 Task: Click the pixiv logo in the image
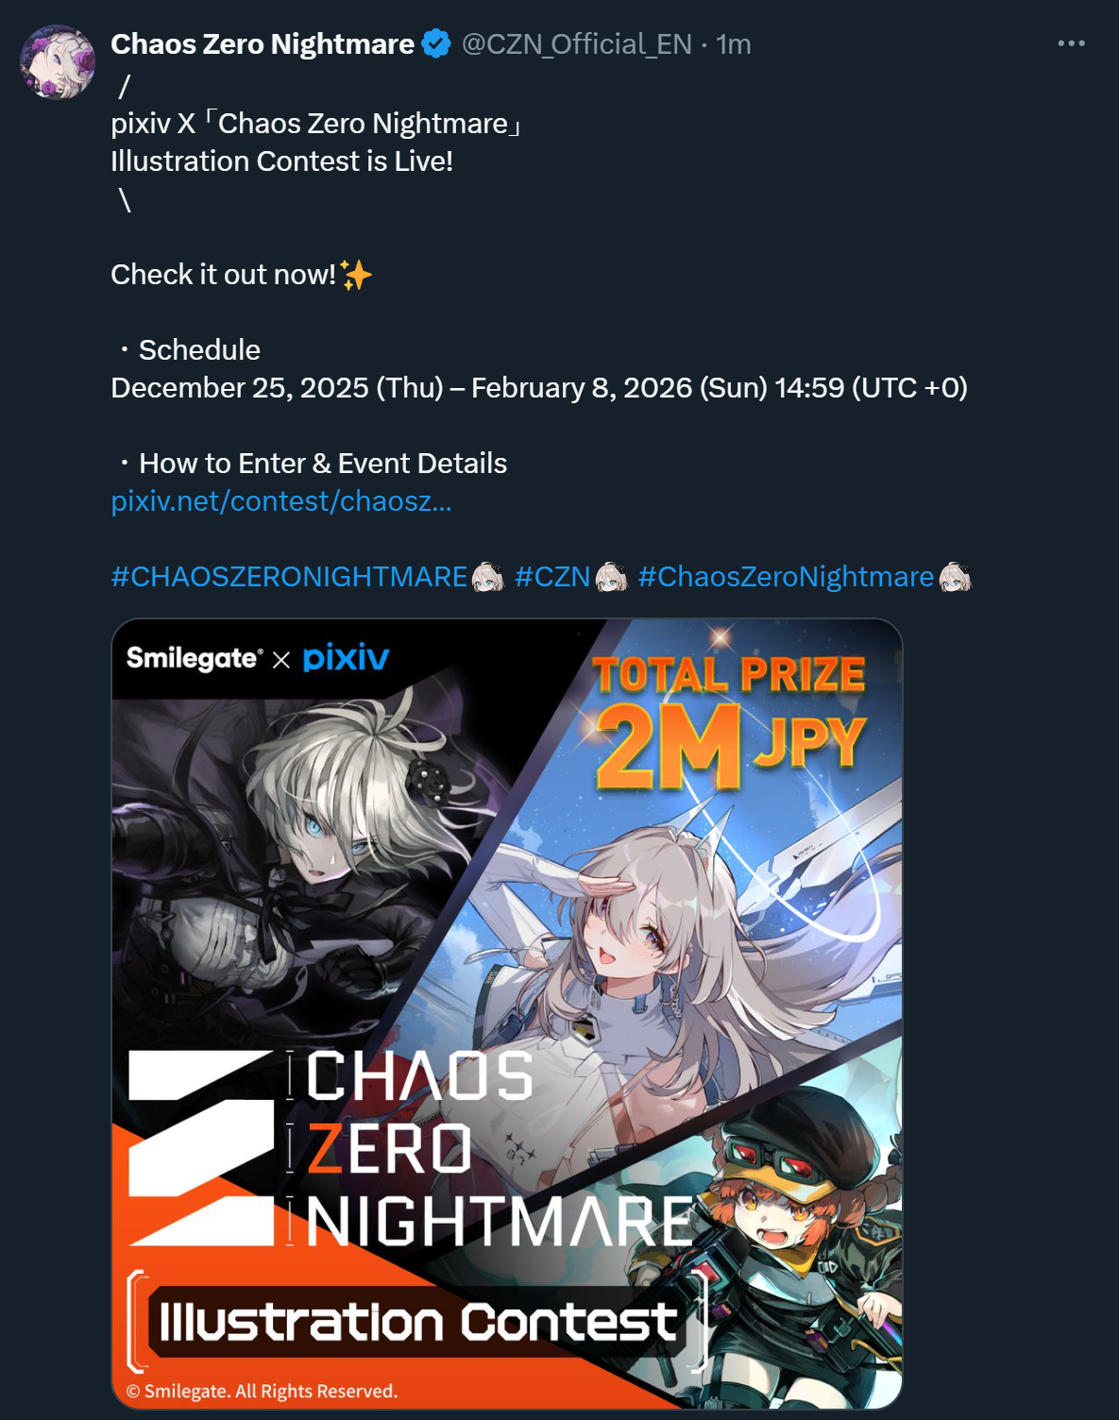[346, 658]
